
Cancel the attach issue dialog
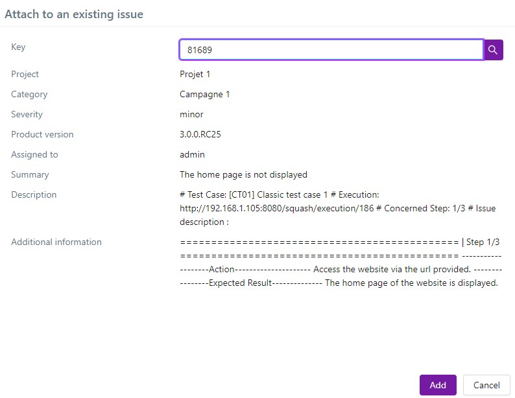[486, 385]
